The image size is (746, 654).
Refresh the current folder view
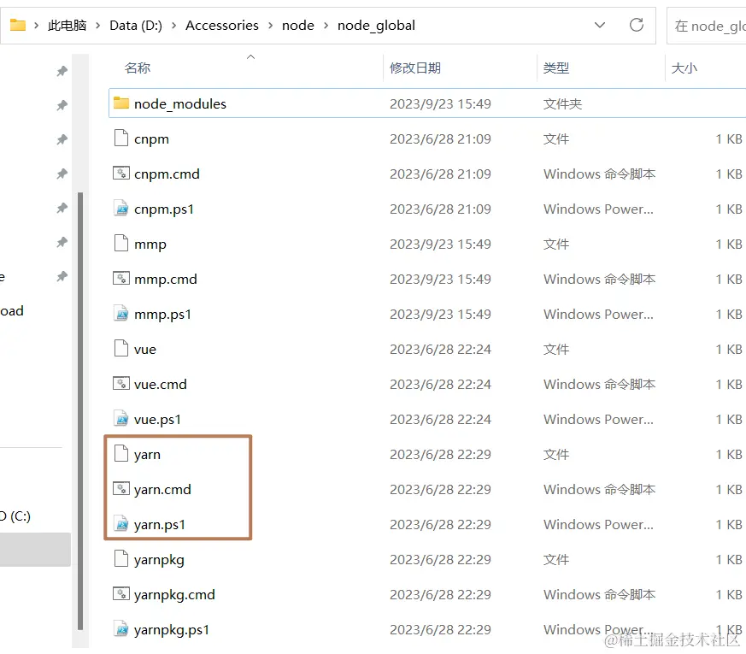click(637, 25)
